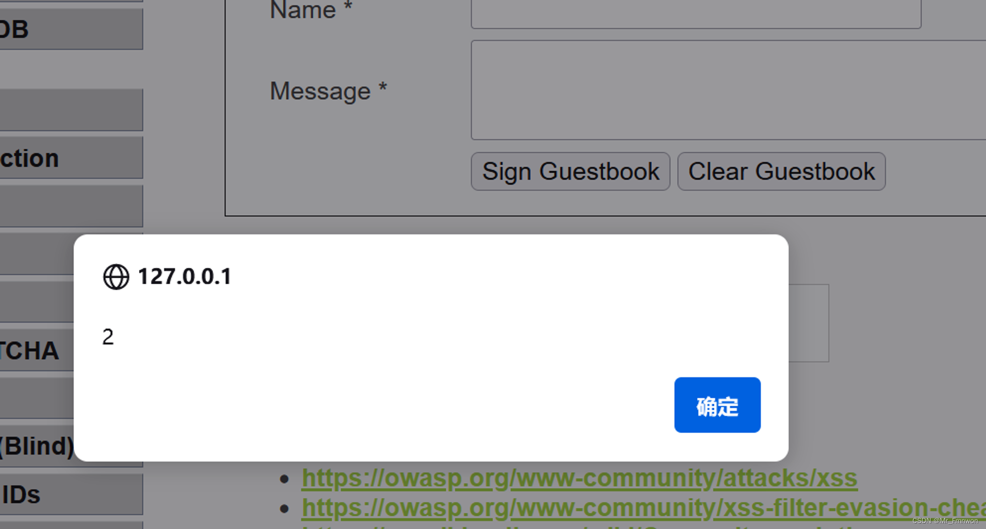The height and width of the screenshot is (529, 986).
Task: Select the sidebar item ending in 'IDs'
Action: point(71,495)
